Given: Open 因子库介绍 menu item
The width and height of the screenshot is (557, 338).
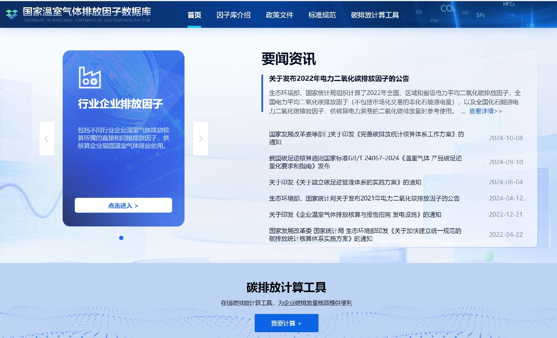Looking at the screenshot, I should click(233, 15).
